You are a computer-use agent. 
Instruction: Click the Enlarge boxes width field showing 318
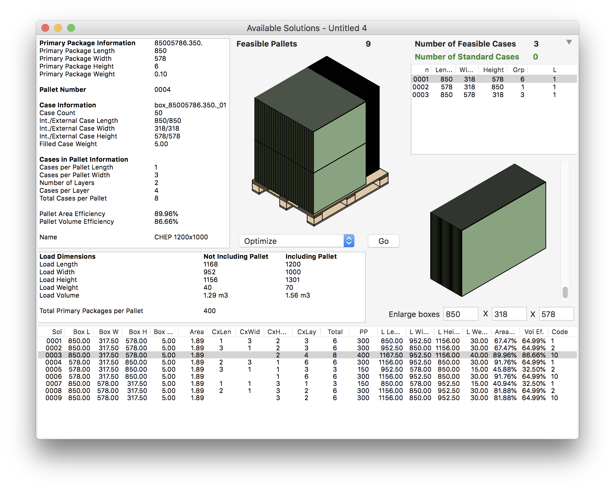click(x=509, y=314)
